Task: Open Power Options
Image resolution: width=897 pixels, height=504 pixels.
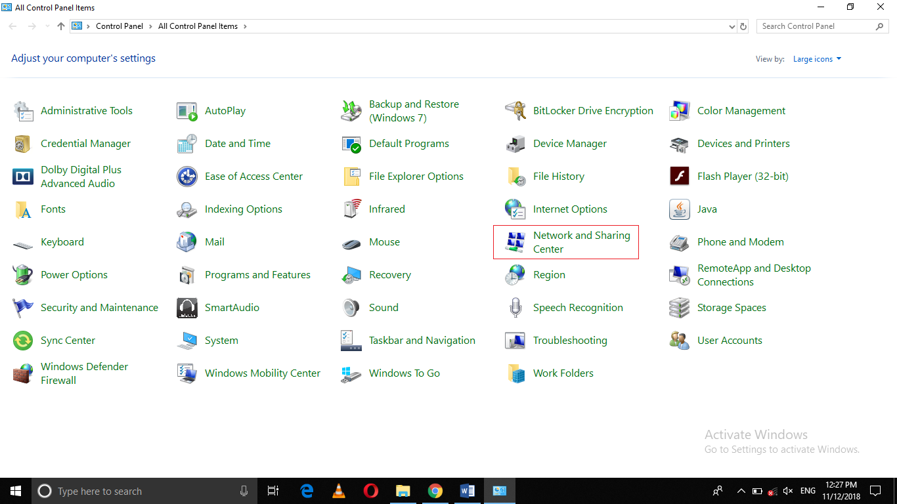Action: (x=74, y=274)
